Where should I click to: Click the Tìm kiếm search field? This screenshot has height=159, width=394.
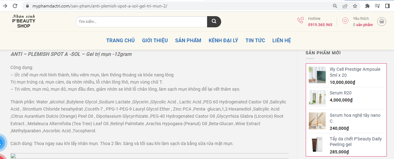pos(141,22)
